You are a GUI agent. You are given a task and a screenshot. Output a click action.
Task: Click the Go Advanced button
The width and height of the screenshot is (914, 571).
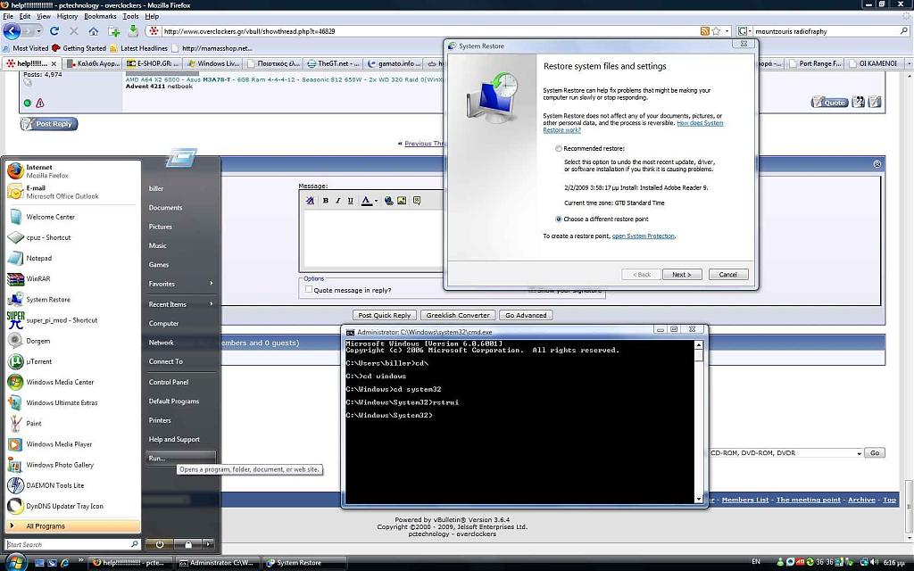coord(526,315)
